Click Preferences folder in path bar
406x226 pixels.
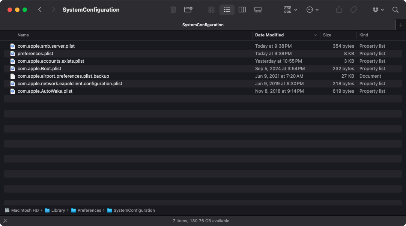tap(86, 211)
